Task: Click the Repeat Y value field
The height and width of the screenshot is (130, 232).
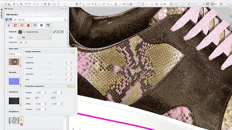Action: pyautogui.click(x=57, y=92)
